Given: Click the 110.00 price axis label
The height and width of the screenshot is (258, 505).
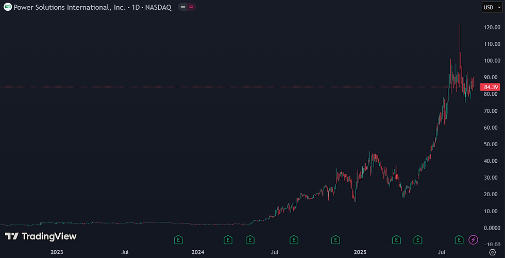Looking at the screenshot, I should tap(491, 44).
